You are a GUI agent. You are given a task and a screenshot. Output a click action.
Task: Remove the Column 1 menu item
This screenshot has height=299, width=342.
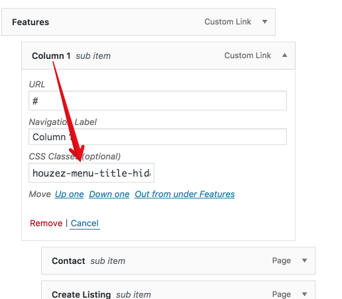pyautogui.click(x=46, y=224)
